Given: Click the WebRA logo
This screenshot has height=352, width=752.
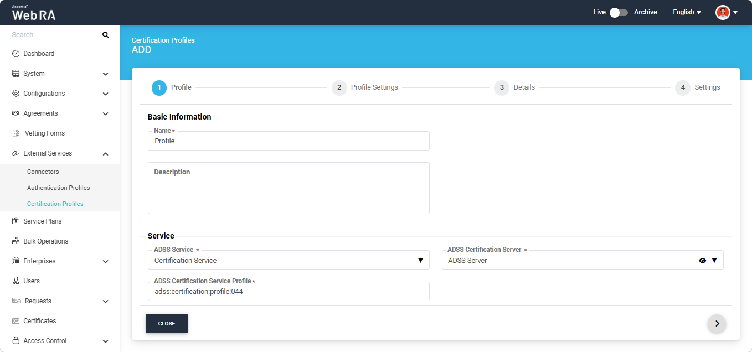Looking at the screenshot, I should [34, 13].
